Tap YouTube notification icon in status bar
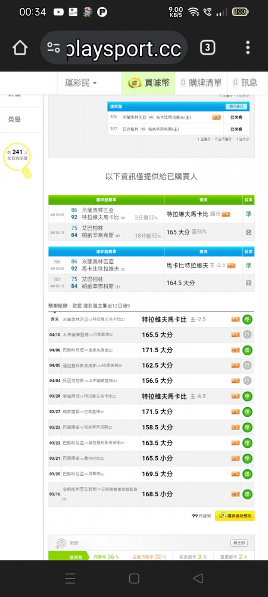 [58, 12]
